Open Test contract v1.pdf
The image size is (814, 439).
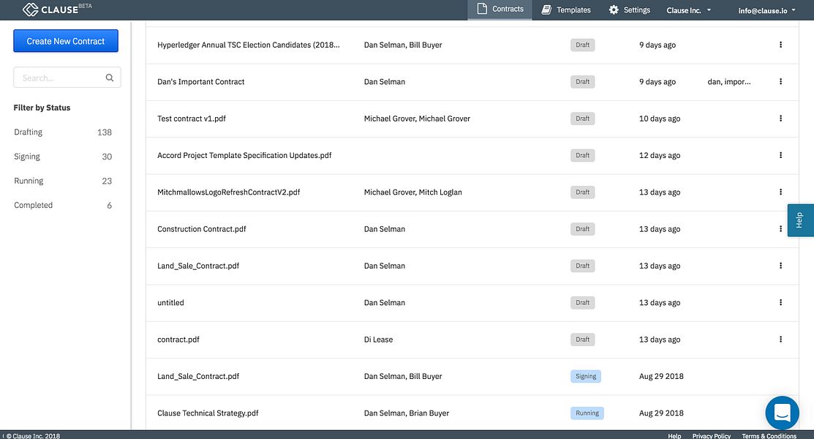[192, 119]
